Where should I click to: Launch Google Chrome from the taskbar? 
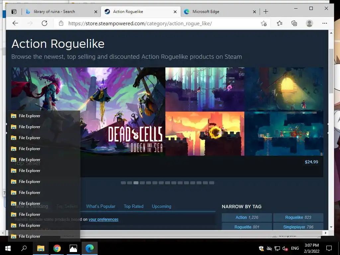point(57,248)
